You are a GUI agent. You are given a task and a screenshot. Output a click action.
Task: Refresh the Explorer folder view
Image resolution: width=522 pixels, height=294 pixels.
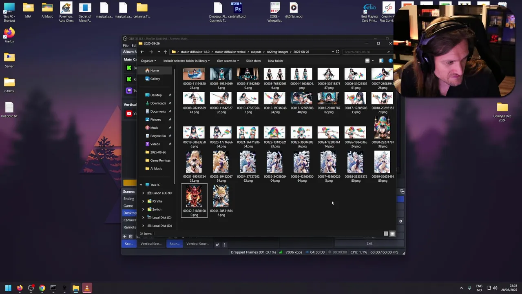point(338,52)
